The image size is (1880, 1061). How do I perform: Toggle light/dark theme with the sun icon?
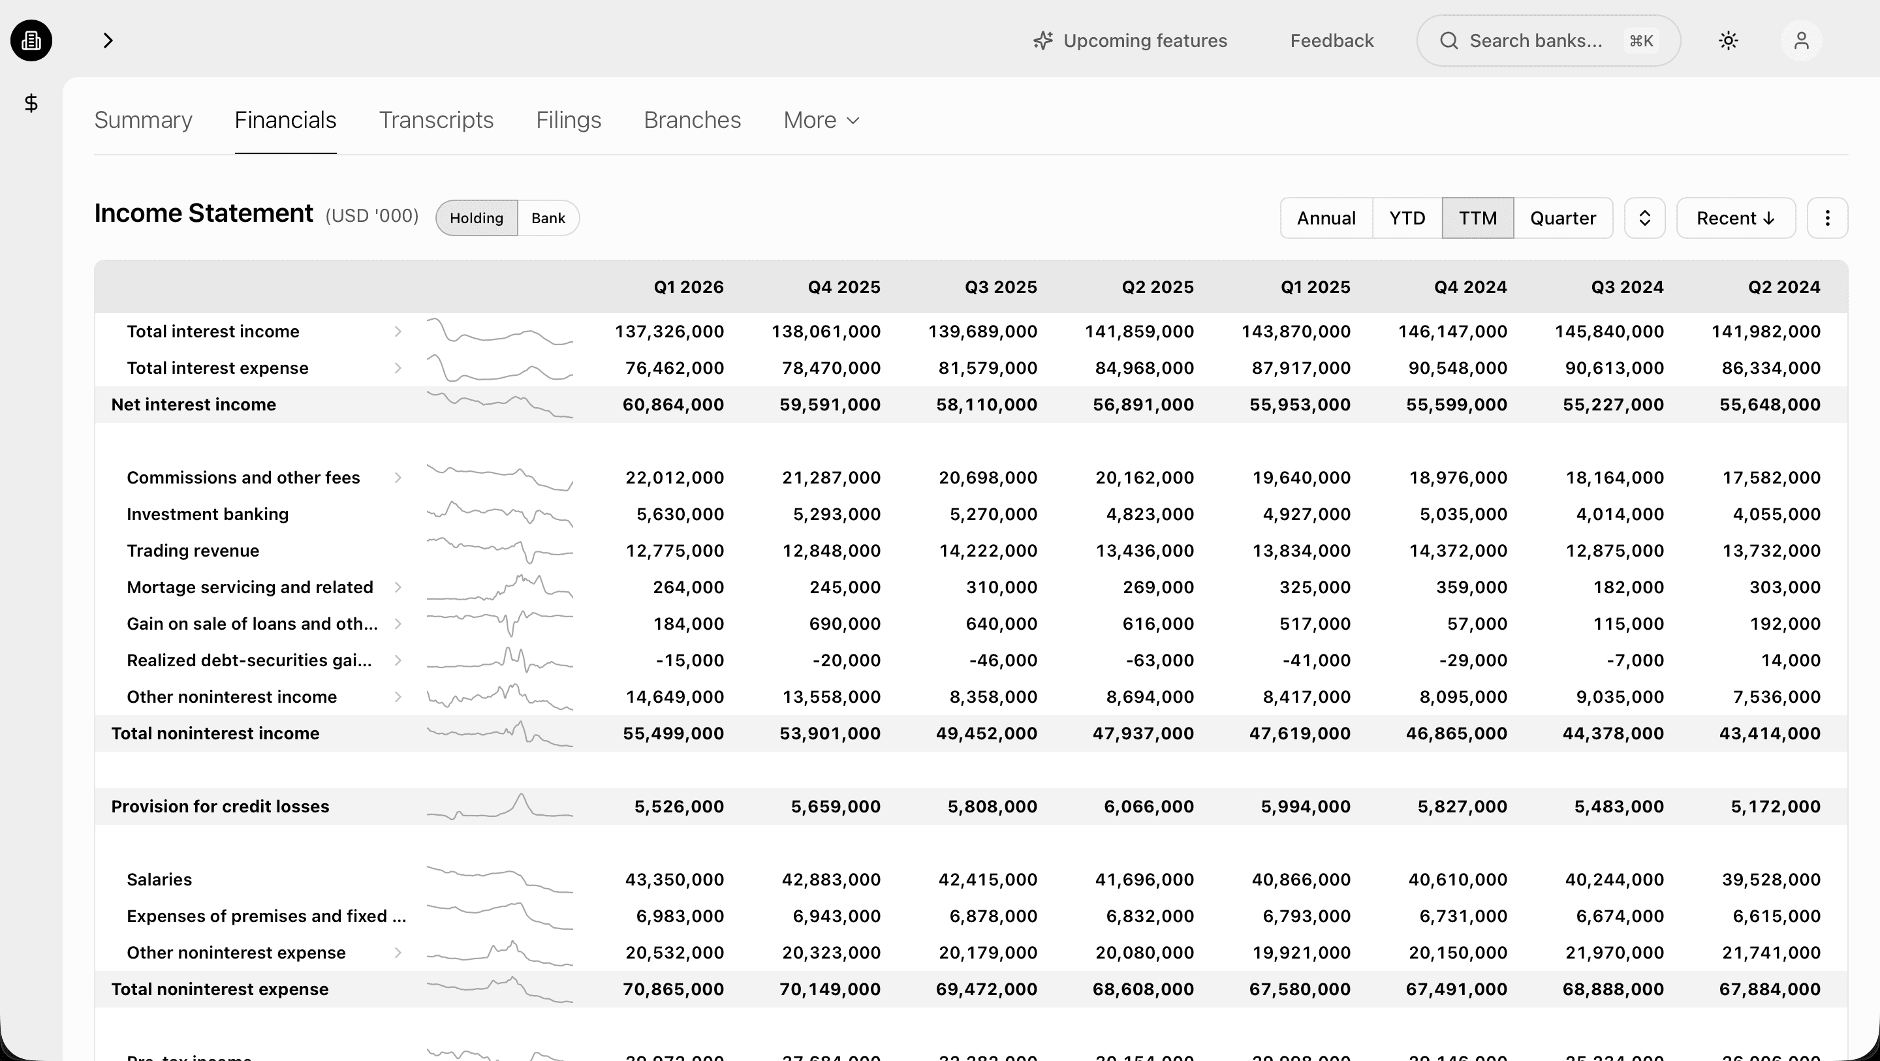[1728, 40]
